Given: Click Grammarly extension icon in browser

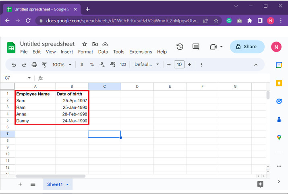Looking at the screenshot, I should (x=229, y=21).
